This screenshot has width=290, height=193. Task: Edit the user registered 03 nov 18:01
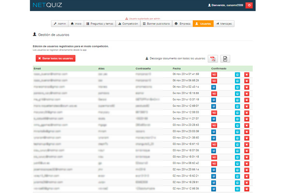click(237, 157)
